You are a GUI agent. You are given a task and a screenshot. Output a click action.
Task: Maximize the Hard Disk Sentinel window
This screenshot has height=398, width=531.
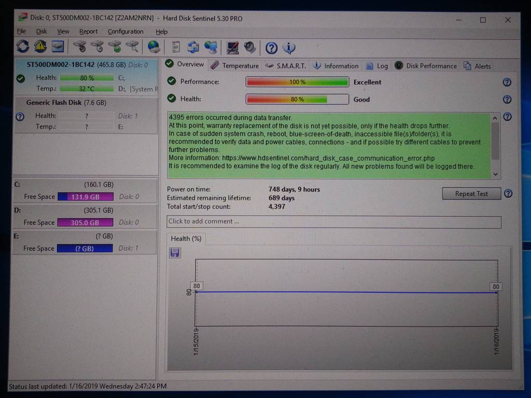pos(483,20)
